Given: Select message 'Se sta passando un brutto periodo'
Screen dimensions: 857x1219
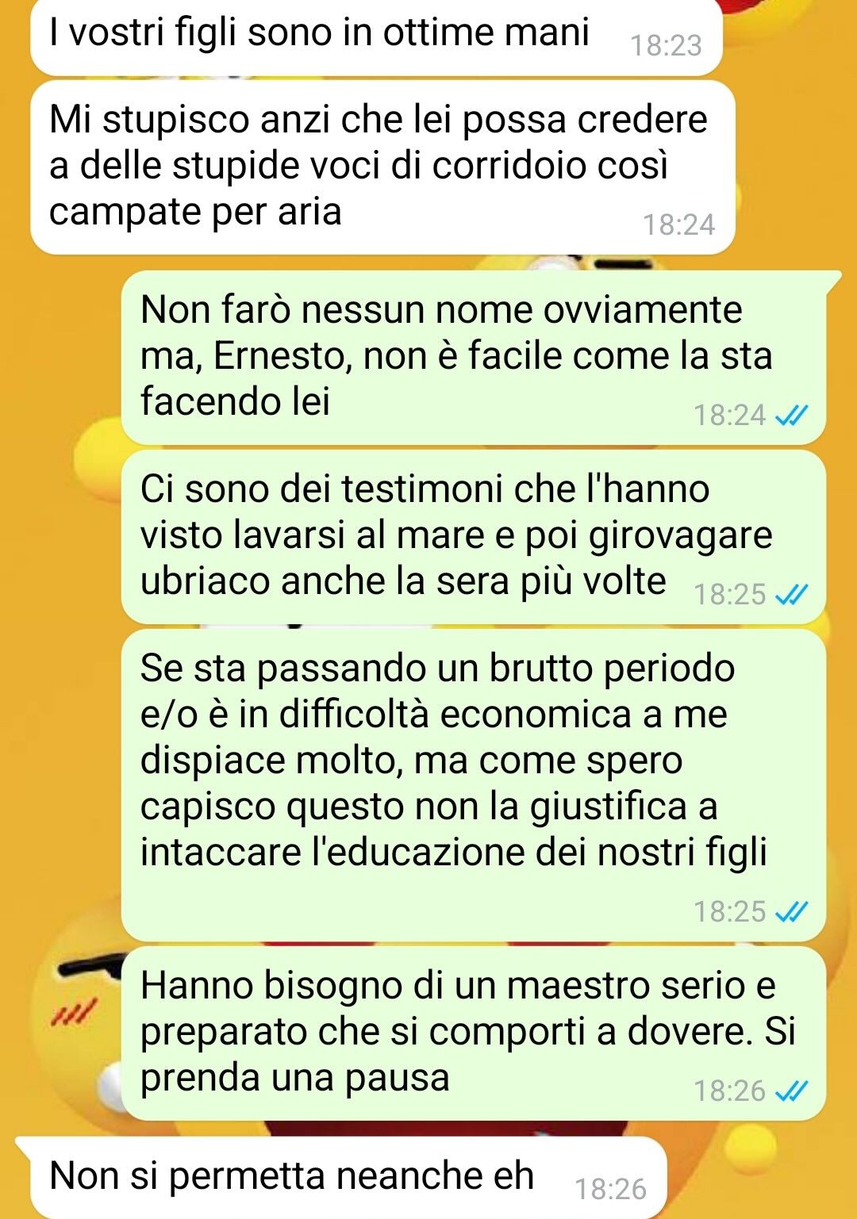Looking at the screenshot, I should 473,785.
